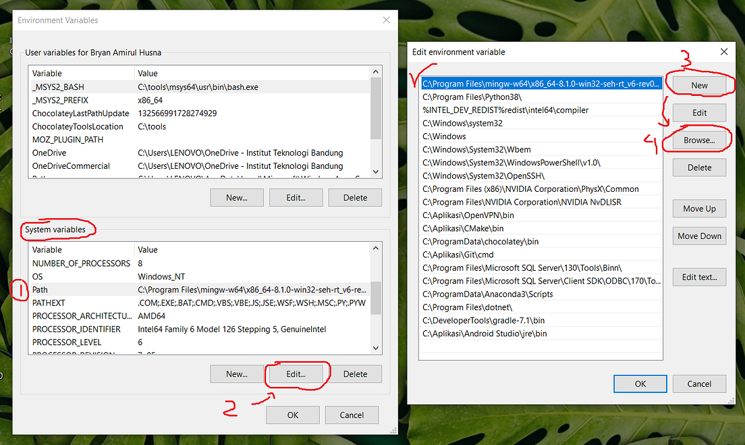Click the Browse button for path selection
Image resolution: width=745 pixels, height=445 pixels.
pyautogui.click(x=699, y=140)
